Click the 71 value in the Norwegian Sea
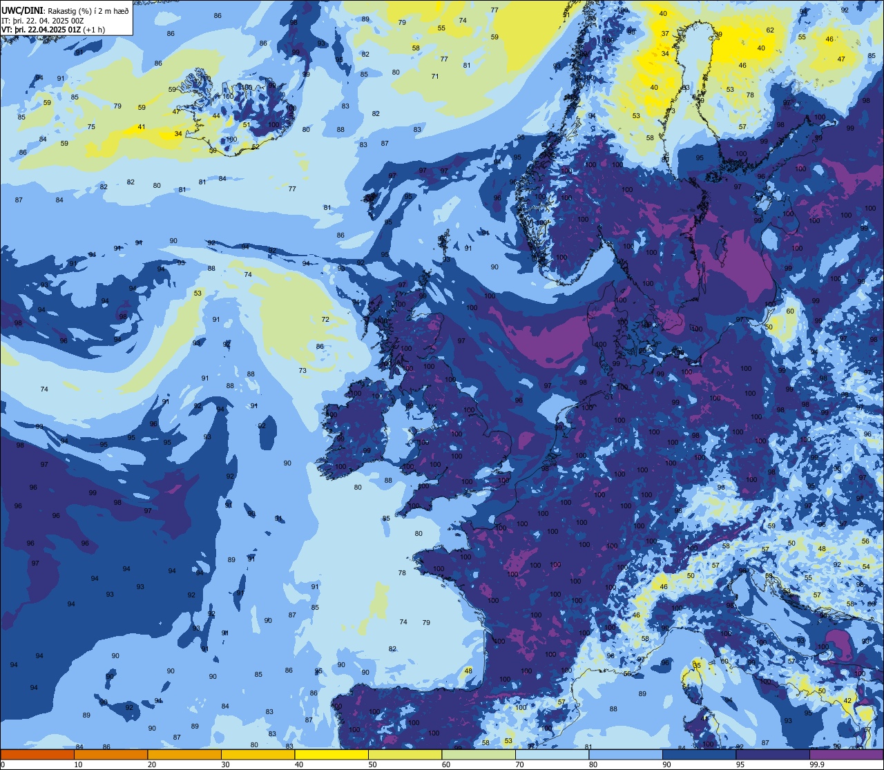 [435, 77]
